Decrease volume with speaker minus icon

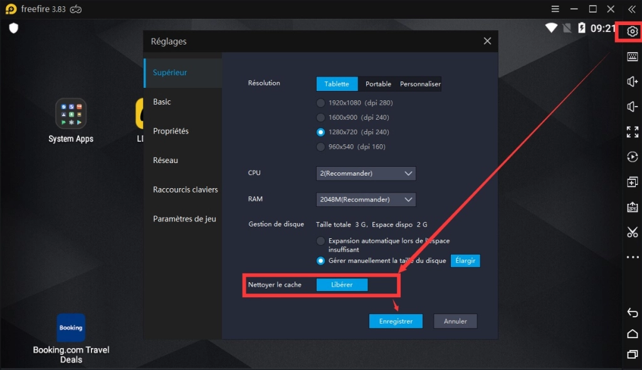tap(632, 107)
